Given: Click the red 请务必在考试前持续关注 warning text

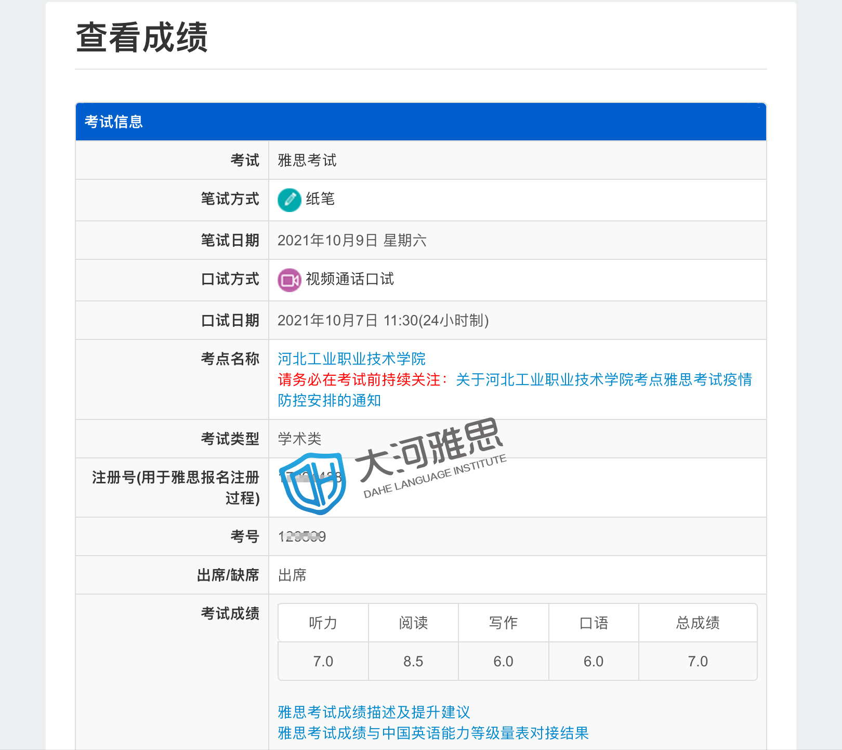Looking at the screenshot, I should (363, 379).
